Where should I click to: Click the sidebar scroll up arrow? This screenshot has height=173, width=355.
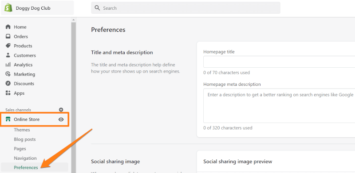click(73, 20)
